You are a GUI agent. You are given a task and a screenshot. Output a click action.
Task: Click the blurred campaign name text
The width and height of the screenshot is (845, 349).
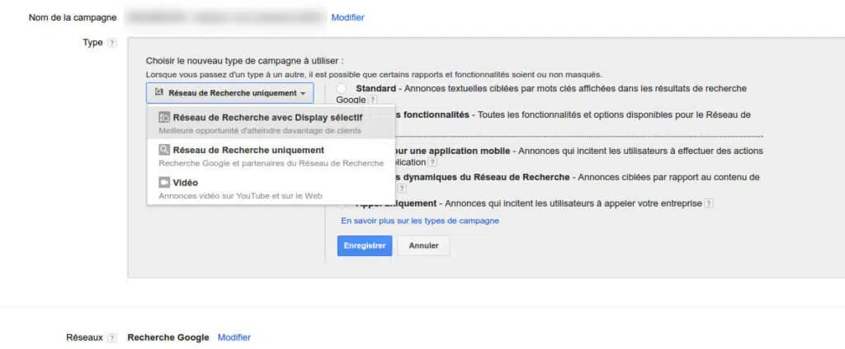click(x=224, y=16)
